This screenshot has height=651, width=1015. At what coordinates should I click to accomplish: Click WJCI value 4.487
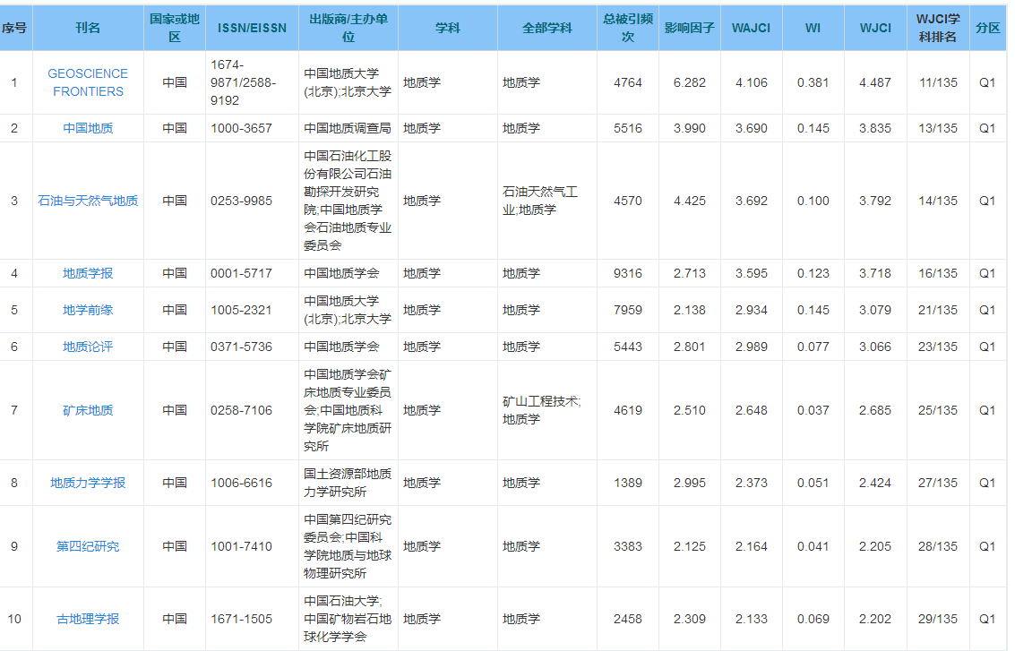[875, 83]
